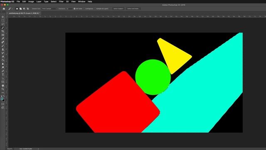This screenshot has height=150, width=266.
Task: Switch to the untitled.png document tab
Action: point(24,13)
